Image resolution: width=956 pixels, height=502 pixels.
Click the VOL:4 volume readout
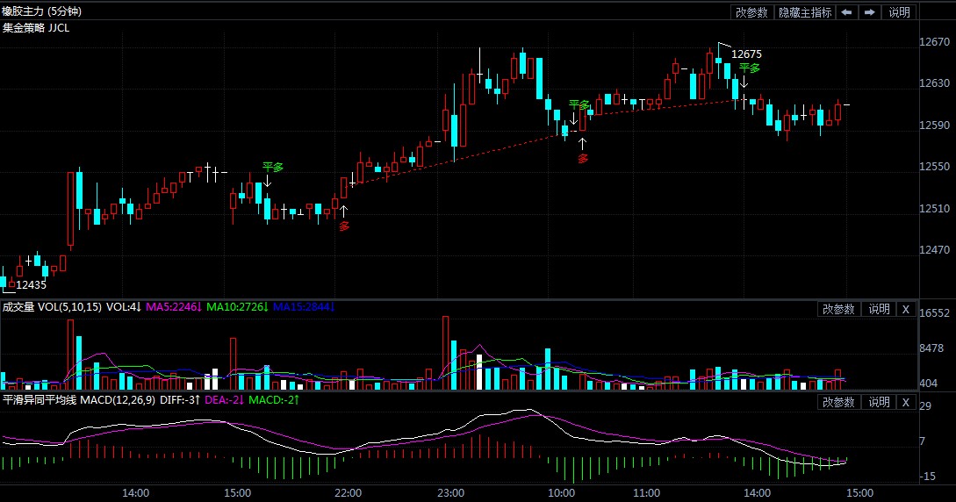click(124, 307)
